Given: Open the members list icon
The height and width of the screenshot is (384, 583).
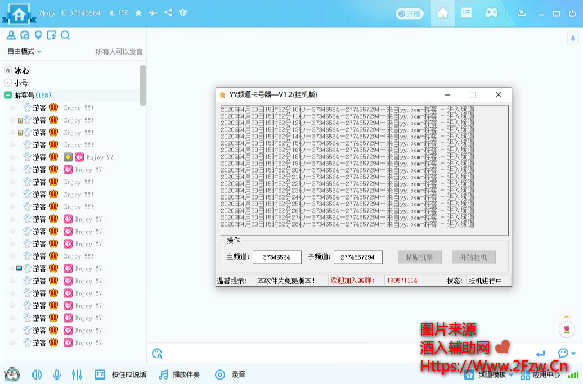Looking at the screenshot, I should (x=11, y=35).
